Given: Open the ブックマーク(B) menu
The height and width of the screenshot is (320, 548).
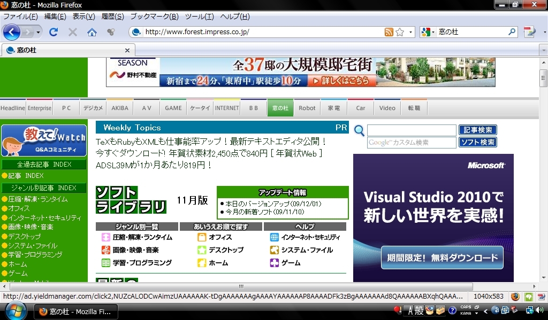Looking at the screenshot, I should [x=154, y=17].
